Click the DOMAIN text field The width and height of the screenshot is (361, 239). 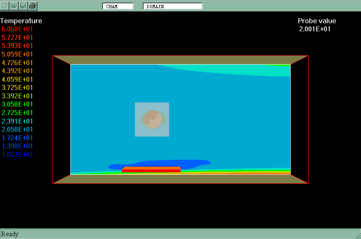click(x=172, y=6)
